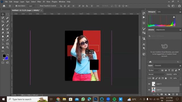Open the File menu
This screenshot has height=102, width=182.
tap(6, 2)
